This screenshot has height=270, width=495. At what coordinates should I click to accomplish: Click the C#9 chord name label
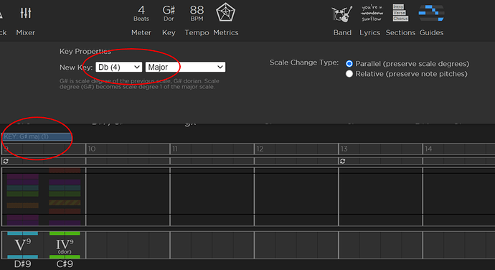point(65,264)
